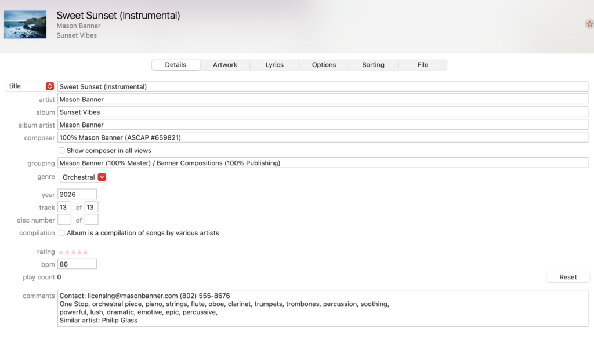Show the File tab
The height and width of the screenshot is (353, 594).
point(422,65)
